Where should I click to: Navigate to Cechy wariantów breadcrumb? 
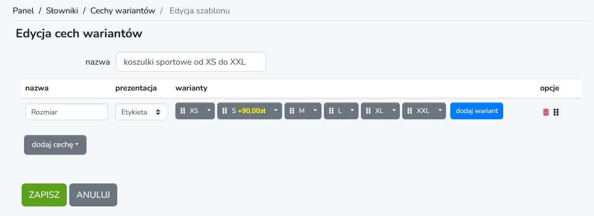123,10
